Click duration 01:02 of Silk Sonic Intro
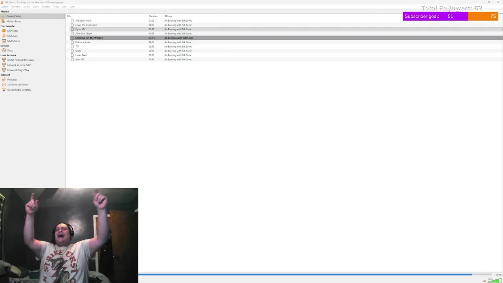Viewport: 503px width, 283px height. click(x=151, y=20)
